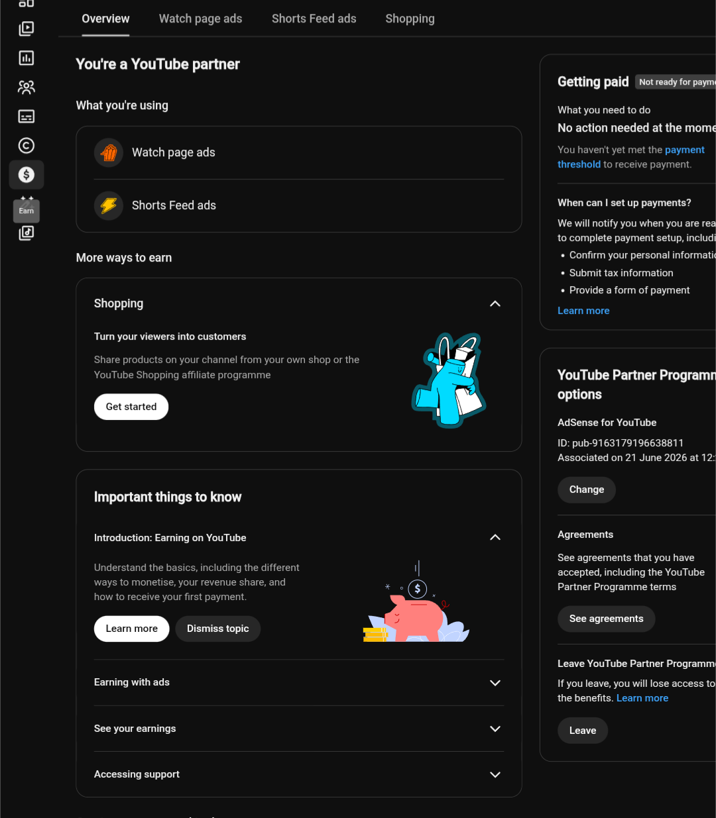Switch to the Shorts Feed ads tab
Viewport: 716px width, 818px height.
point(314,19)
